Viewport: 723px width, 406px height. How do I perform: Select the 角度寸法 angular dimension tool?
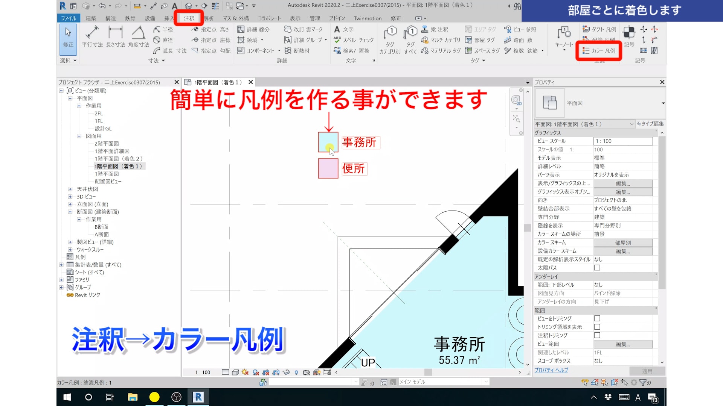(138, 36)
